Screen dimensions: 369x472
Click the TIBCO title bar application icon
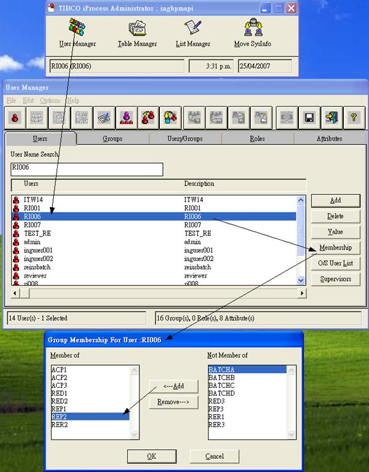point(52,7)
